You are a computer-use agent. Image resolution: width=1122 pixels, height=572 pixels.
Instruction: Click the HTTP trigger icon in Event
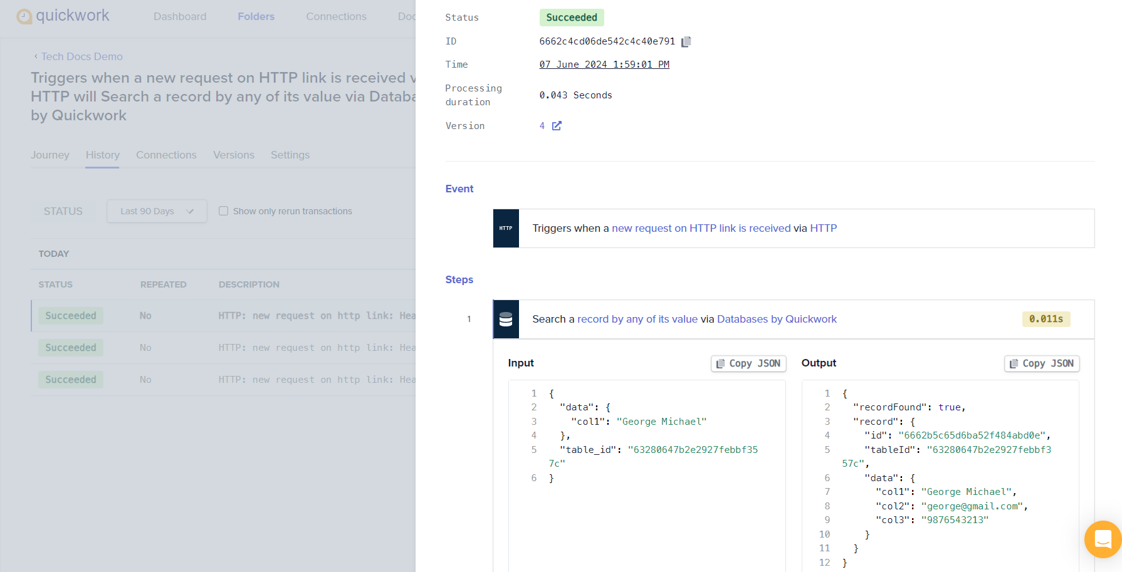click(x=506, y=228)
